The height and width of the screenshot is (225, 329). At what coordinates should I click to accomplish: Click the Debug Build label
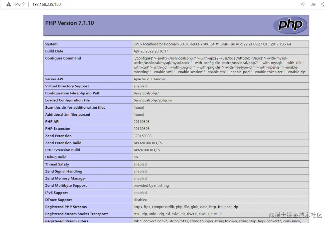click(x=56, y=157)
